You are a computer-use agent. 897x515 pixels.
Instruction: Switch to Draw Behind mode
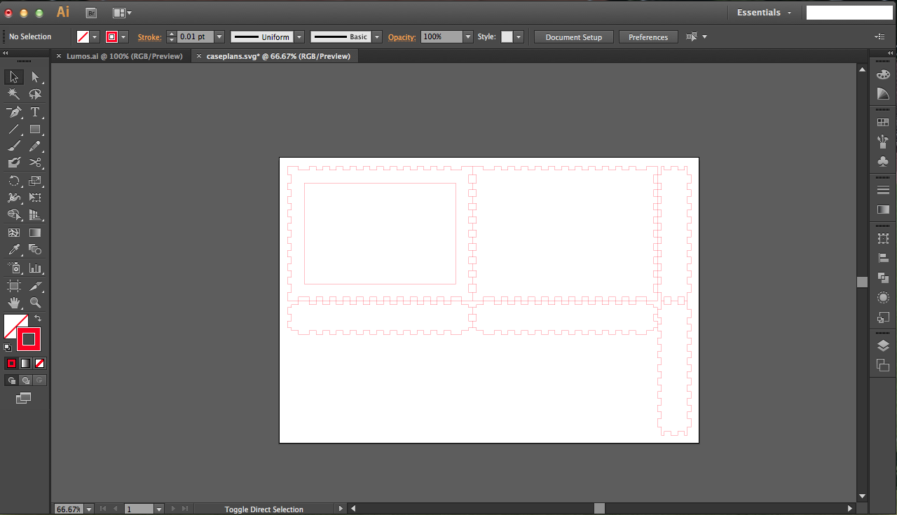pyautogui.click(x=25, y=380)
